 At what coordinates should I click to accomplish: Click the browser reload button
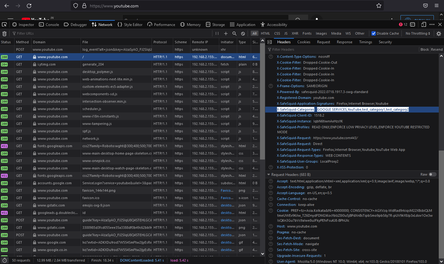tap(29, 6)
